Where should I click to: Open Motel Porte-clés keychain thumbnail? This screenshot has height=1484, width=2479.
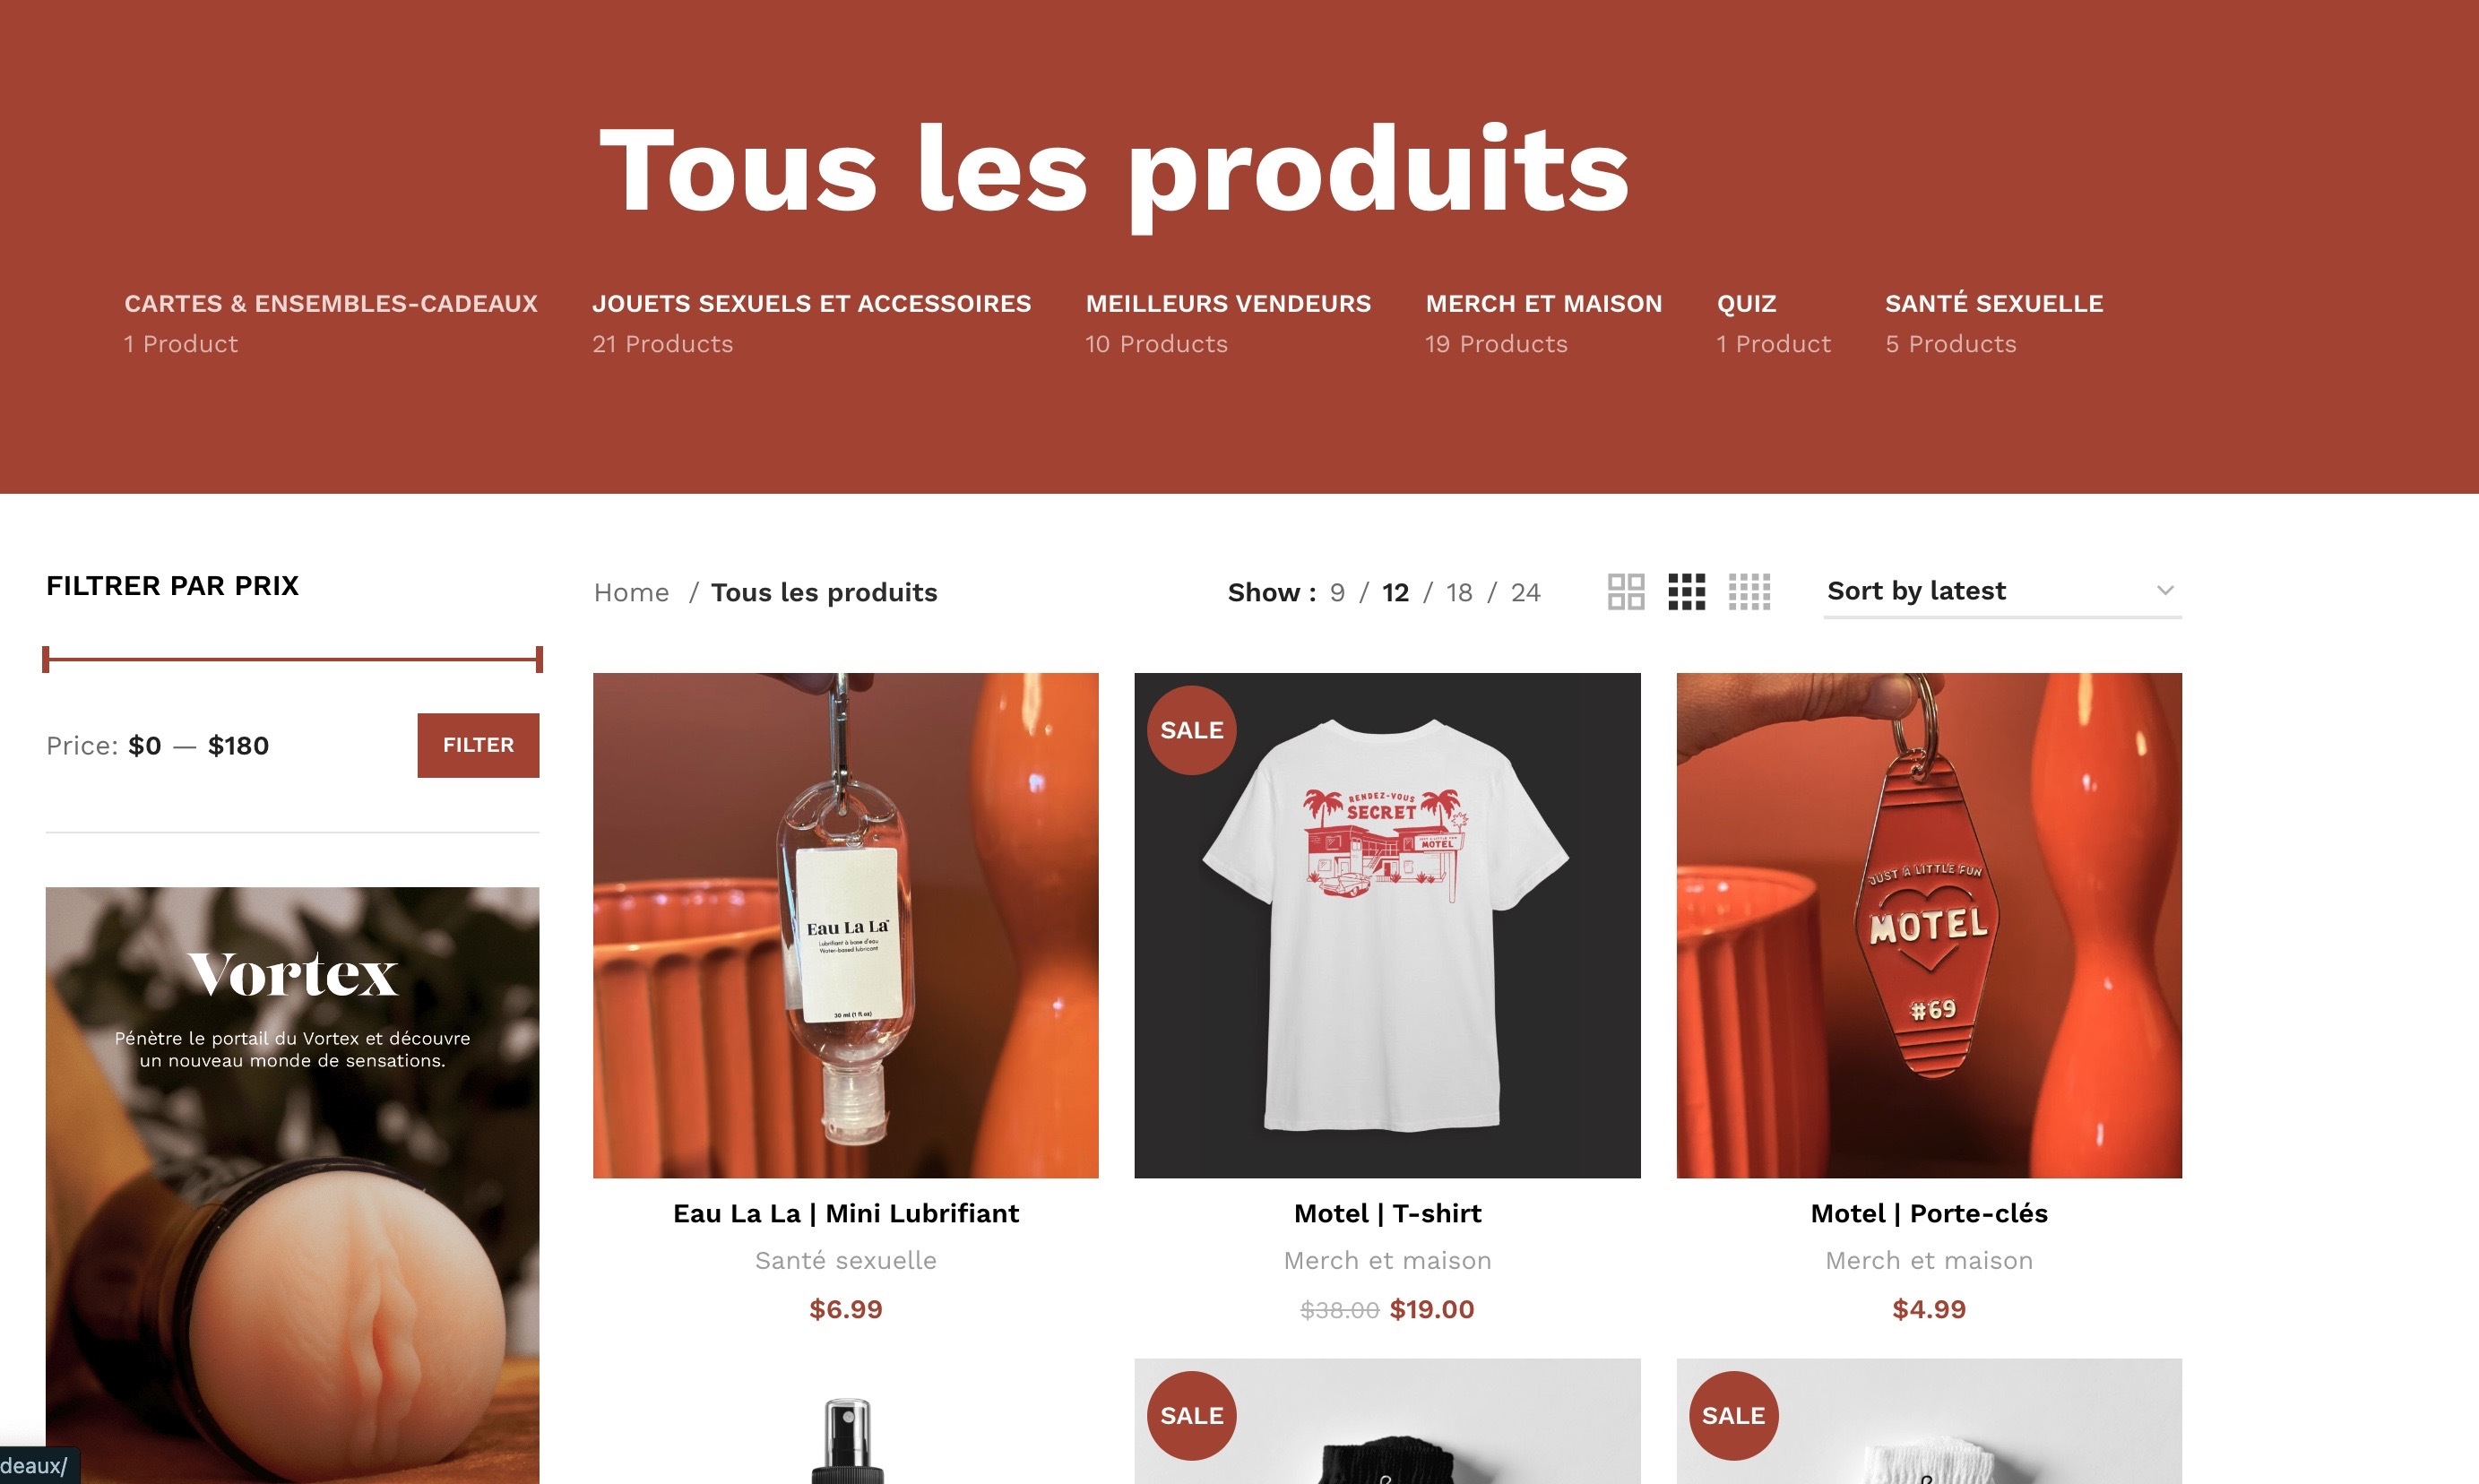(1929, 925)
